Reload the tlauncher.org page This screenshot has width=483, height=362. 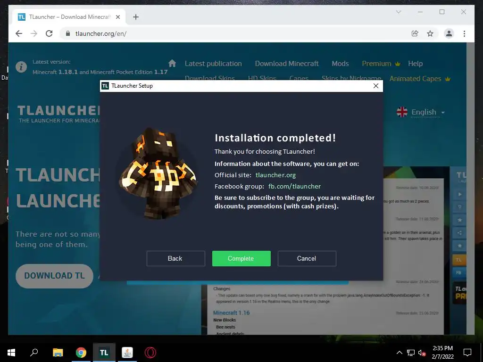[49, 33]
